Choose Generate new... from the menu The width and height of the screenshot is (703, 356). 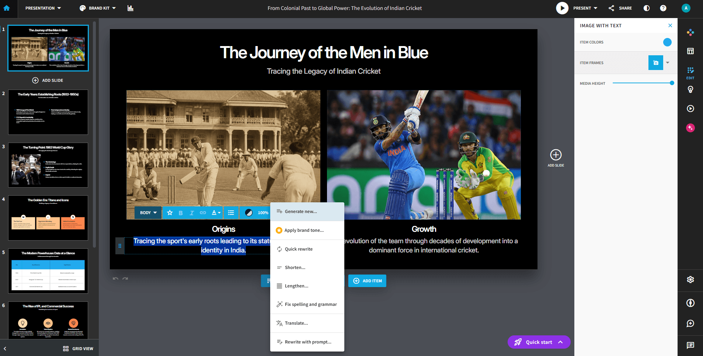click(307, 212)
